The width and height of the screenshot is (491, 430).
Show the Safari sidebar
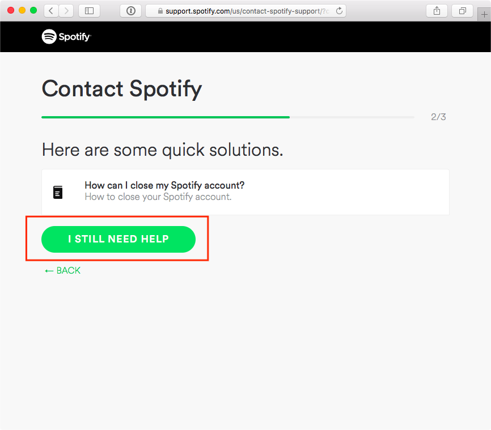point(89,11)
